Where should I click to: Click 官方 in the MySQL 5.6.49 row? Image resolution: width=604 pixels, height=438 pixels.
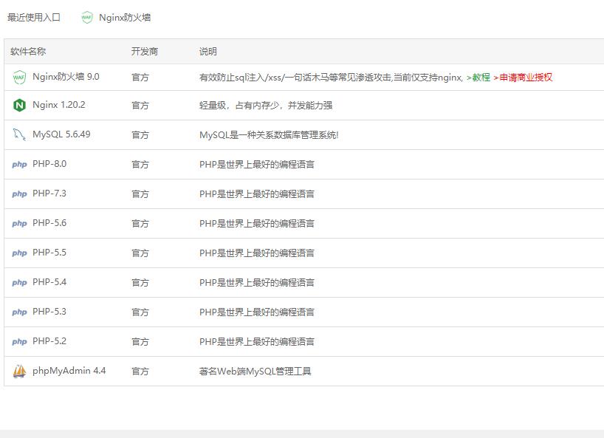pyautogui.click(x=140, y=135)
